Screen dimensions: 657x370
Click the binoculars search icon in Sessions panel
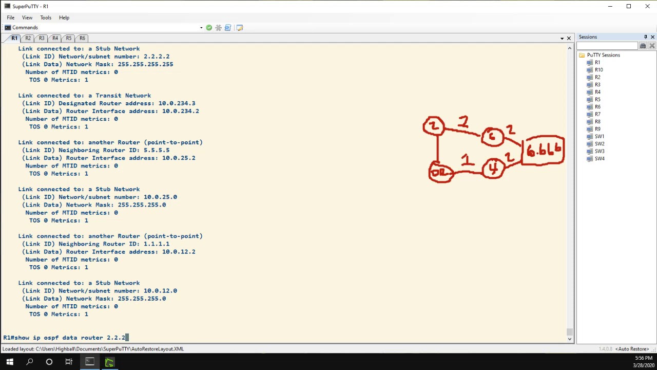tap(643, 46)
